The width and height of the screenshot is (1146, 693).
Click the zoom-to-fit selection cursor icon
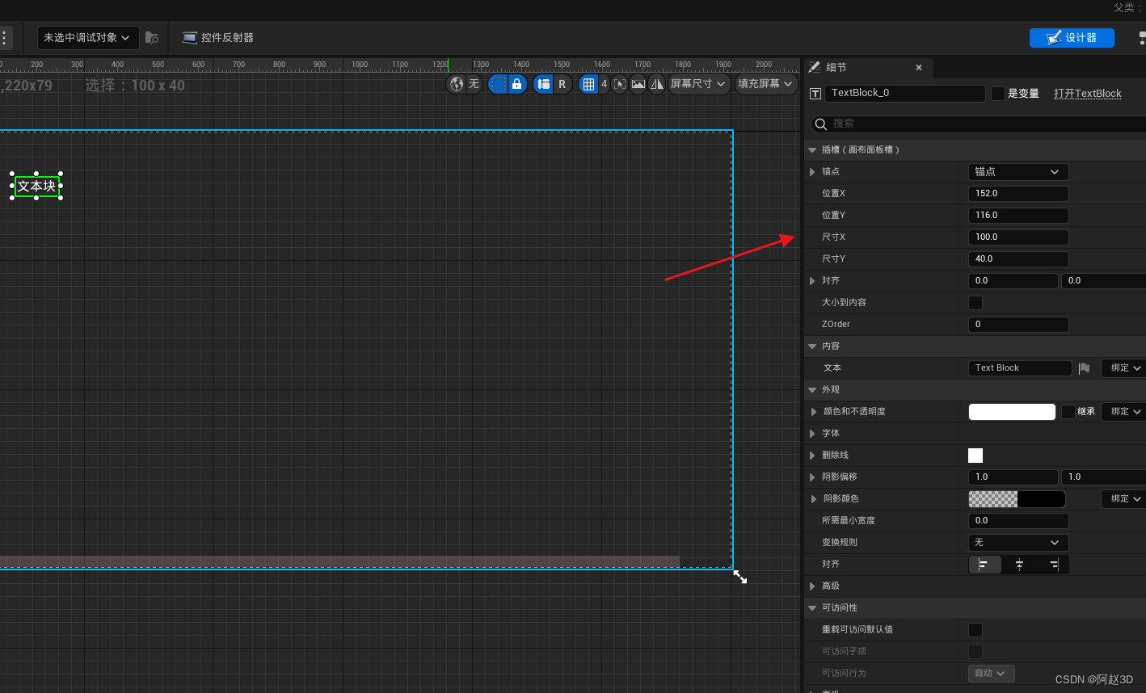pyautogui.click(x=619, y=84)
